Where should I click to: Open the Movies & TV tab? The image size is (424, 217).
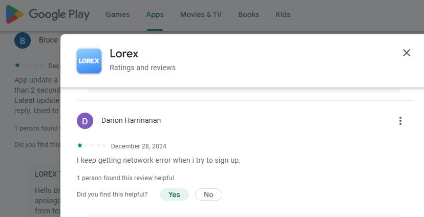point(201,15)
